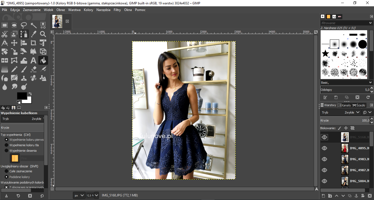Select the Gradient tool
This screenshot has width=374, height=200.
[5, 69]
